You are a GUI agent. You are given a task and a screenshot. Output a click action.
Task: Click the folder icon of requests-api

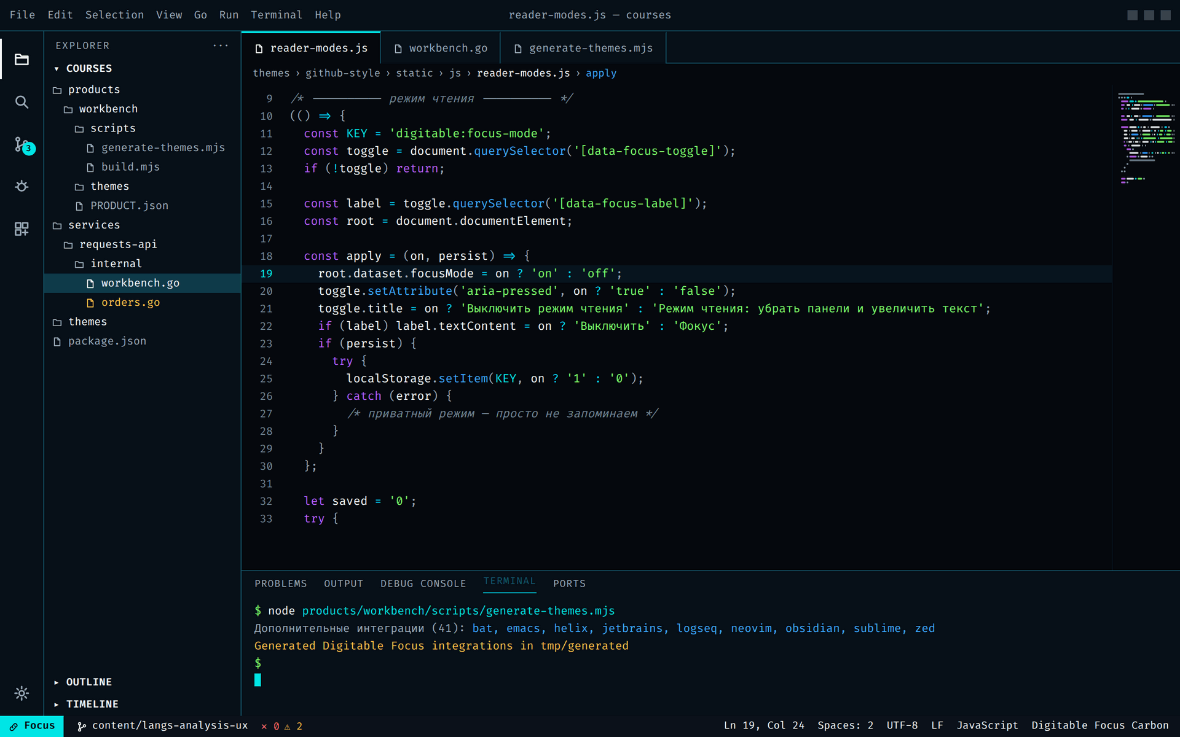coord(68,245)
